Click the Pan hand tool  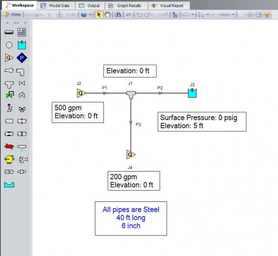(107, 14)
